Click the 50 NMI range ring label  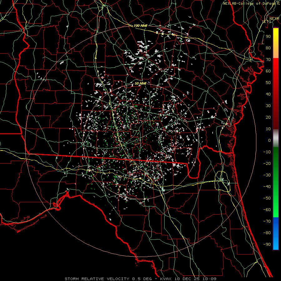(x=140, y=83)
